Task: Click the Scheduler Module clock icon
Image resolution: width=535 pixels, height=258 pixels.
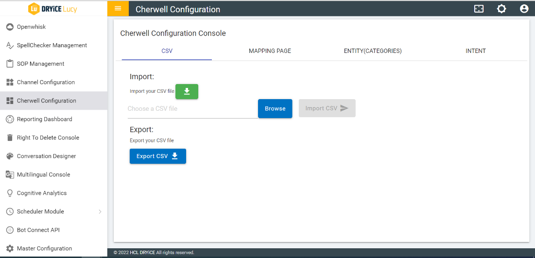Action: tap(10, 211)
